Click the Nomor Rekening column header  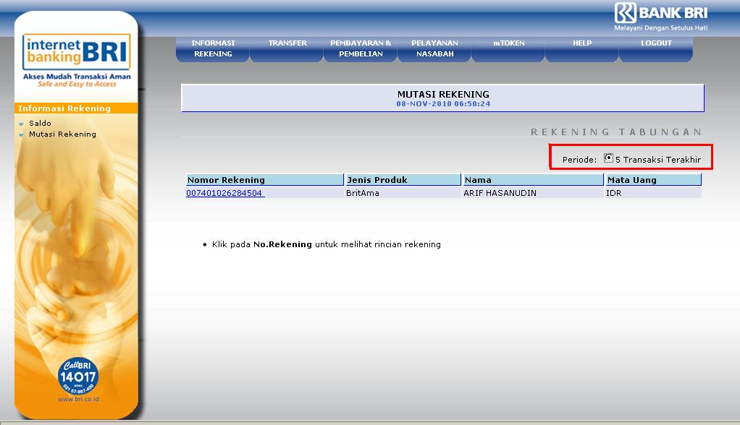click(x=265, y=179)
